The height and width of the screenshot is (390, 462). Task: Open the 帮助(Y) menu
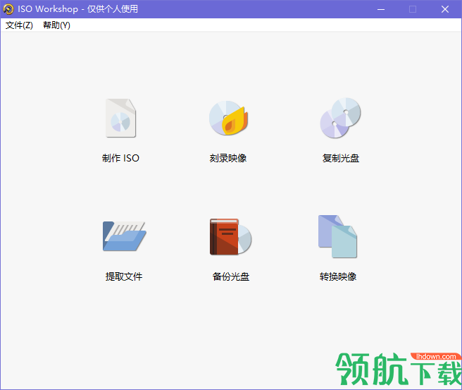pyautogui.click(x=56, y=25)
